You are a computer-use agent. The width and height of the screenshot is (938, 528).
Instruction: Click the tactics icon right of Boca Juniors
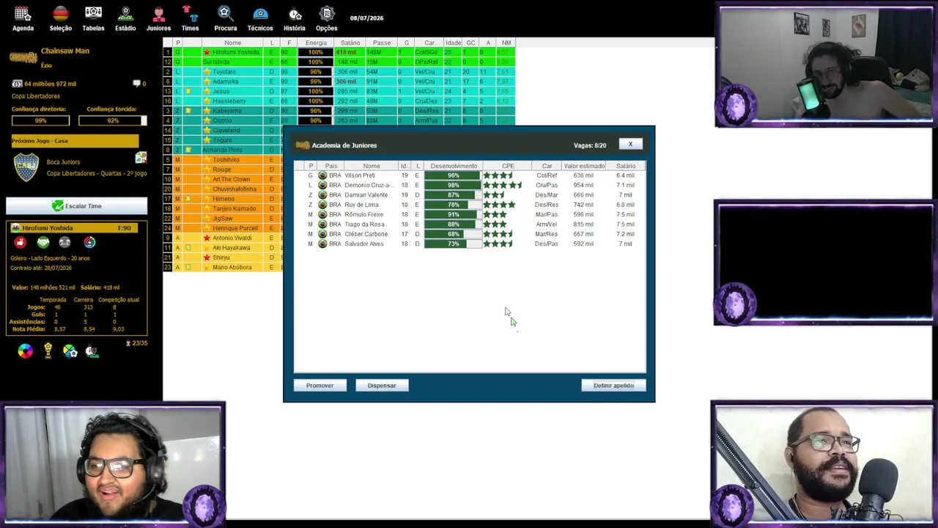[141, 158]
